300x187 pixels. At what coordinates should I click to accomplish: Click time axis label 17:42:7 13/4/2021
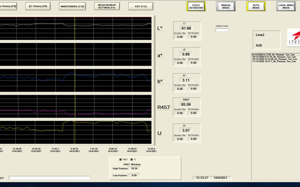[55, 150]
